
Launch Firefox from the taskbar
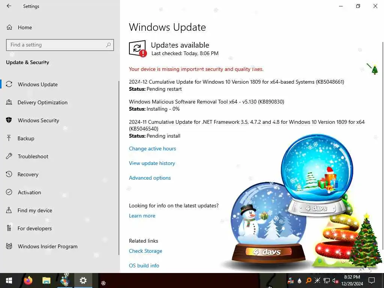[x=28, y=280]
